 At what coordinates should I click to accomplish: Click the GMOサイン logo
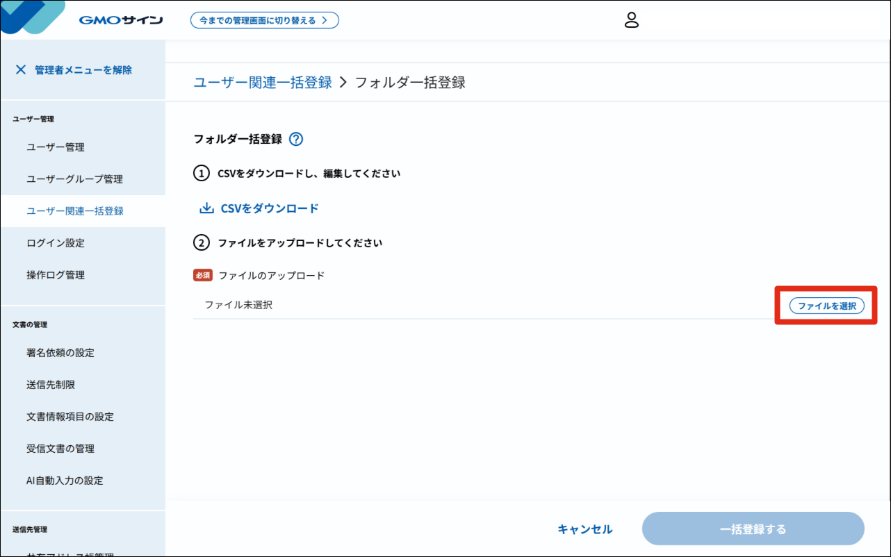tap(120, 19)
